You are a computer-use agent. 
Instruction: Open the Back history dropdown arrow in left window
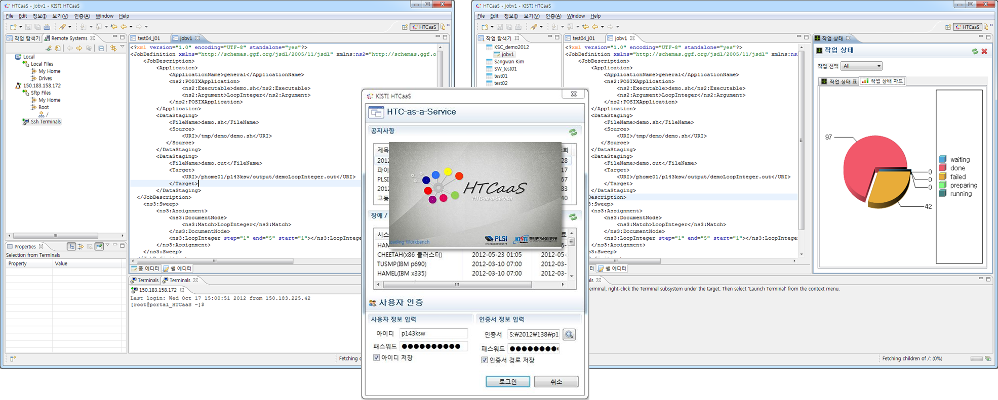click(131, 27)
